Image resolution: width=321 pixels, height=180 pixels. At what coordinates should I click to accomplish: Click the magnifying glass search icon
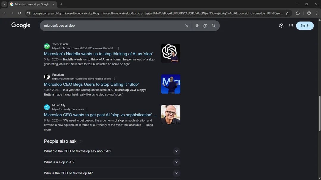213,26
